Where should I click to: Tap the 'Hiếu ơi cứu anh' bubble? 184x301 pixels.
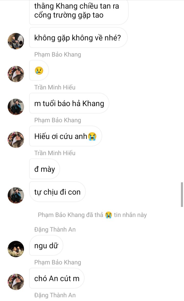[x=65, y=136]
